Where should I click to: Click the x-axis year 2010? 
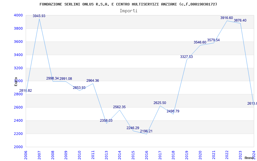[79, 155]
